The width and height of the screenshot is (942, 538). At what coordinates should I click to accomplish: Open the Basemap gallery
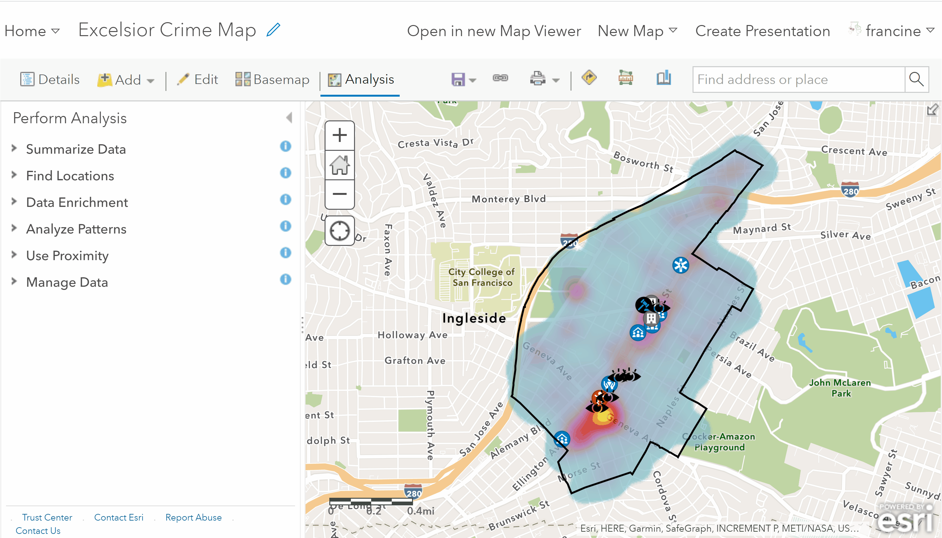(x=272, y=80)
